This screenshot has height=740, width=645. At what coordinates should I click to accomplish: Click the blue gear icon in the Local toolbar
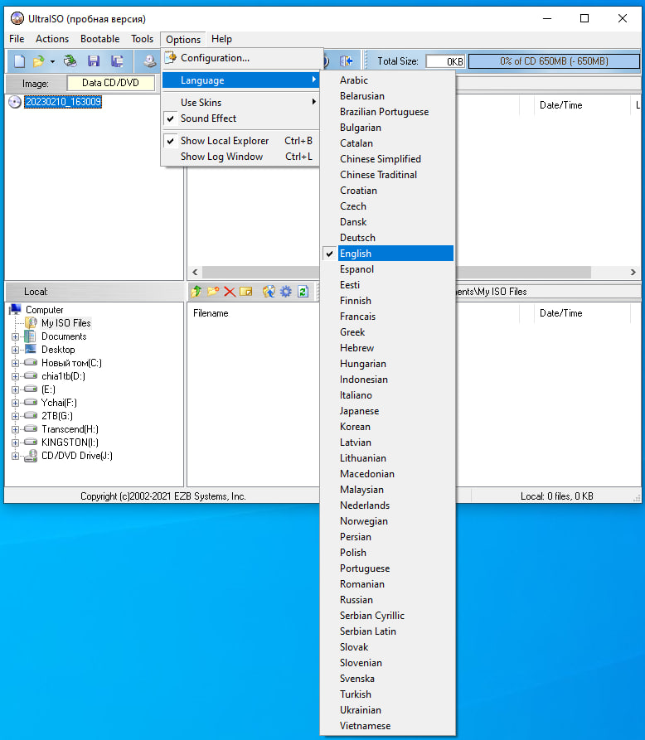point(286,292)
